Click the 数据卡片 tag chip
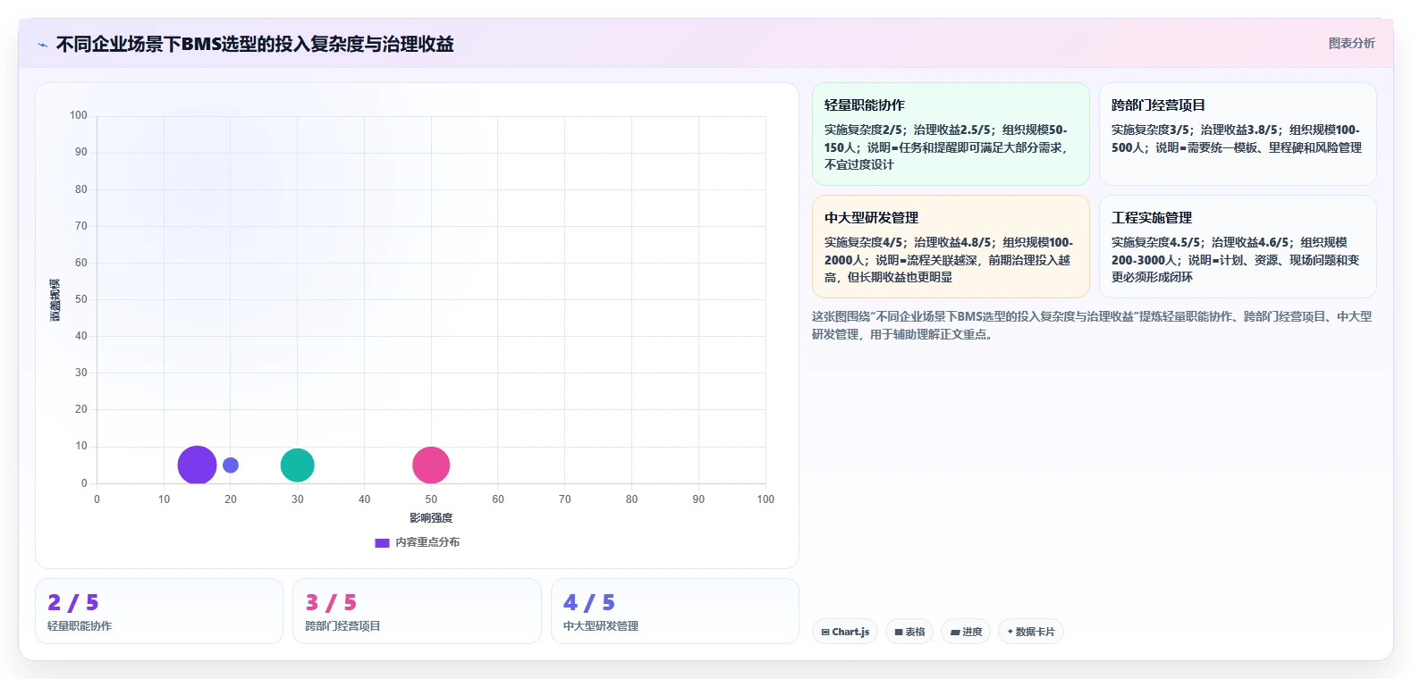The image size is (1412, 679). click(x=1031, y=632)
